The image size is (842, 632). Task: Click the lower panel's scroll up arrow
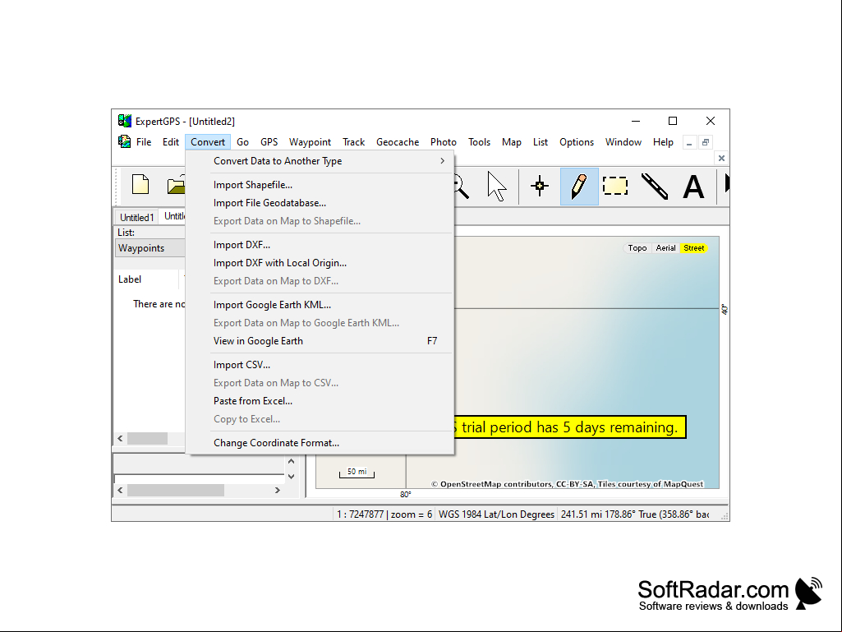point(291,461)
